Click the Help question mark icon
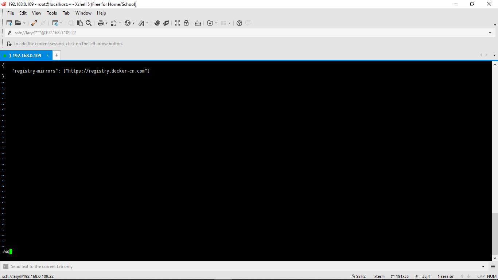498x280 pixels. pyautogui.click(x=239, y=23)
